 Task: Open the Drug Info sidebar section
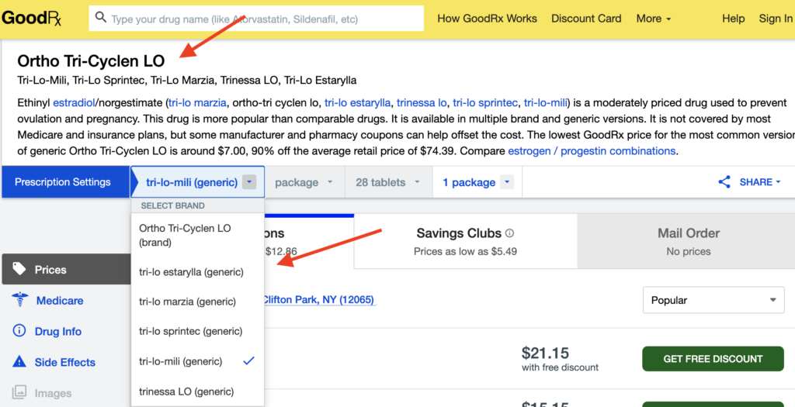coord(57,332)
